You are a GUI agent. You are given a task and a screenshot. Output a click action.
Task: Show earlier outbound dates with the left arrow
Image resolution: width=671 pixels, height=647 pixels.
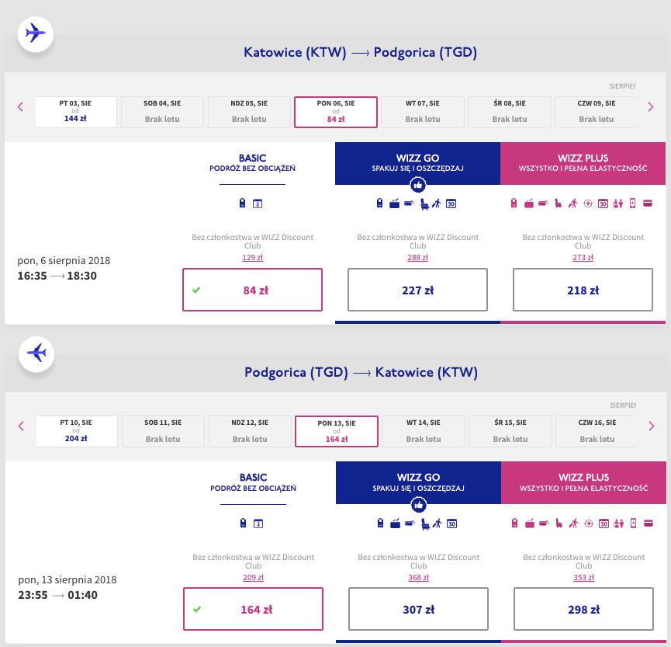20,106
